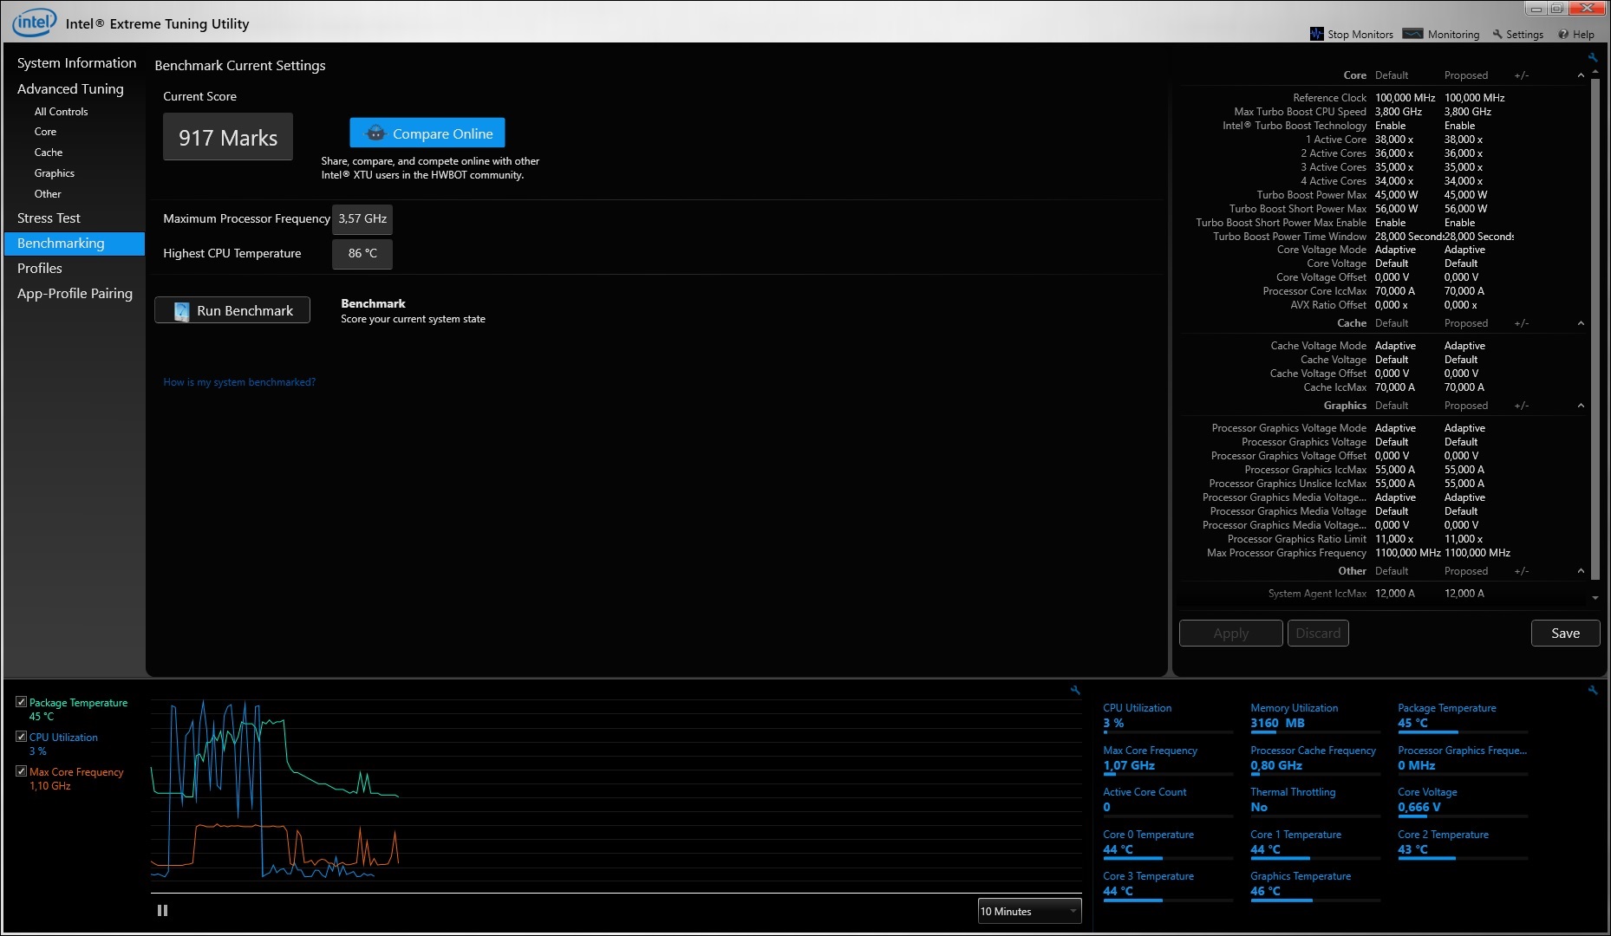This screenshot has width=1611, height=936.
Task: Open System Information section
Action: pyautogui.click(x=76, y=63)
